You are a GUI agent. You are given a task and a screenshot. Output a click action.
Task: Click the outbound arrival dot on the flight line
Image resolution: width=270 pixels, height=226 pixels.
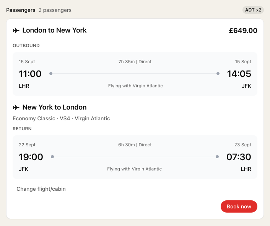tap(218, 74)
